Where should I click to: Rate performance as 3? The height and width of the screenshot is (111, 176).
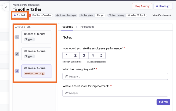tap(84, 55)
